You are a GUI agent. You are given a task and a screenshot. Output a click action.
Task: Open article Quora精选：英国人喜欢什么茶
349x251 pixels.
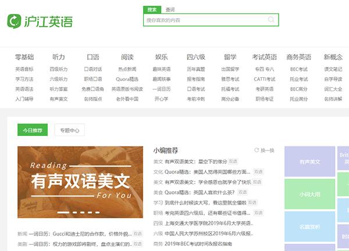click(x=200, y=192)
